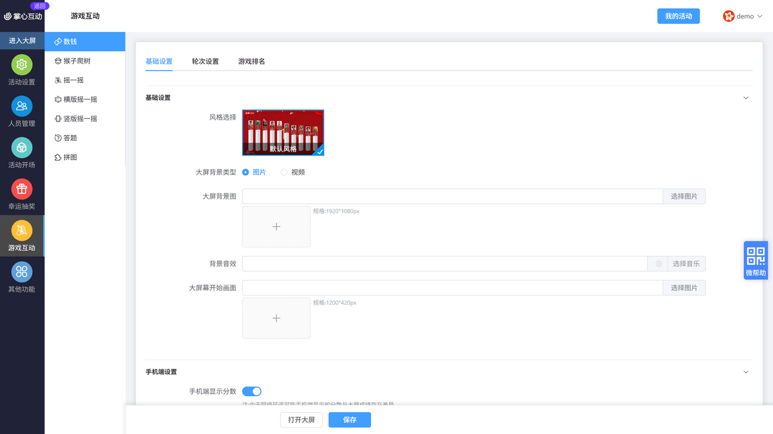Add image in 大屏背景图 upload box
This screenshot has height=434, width=773.
276,226
